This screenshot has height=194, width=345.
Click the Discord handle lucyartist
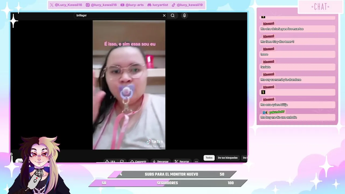160,5
